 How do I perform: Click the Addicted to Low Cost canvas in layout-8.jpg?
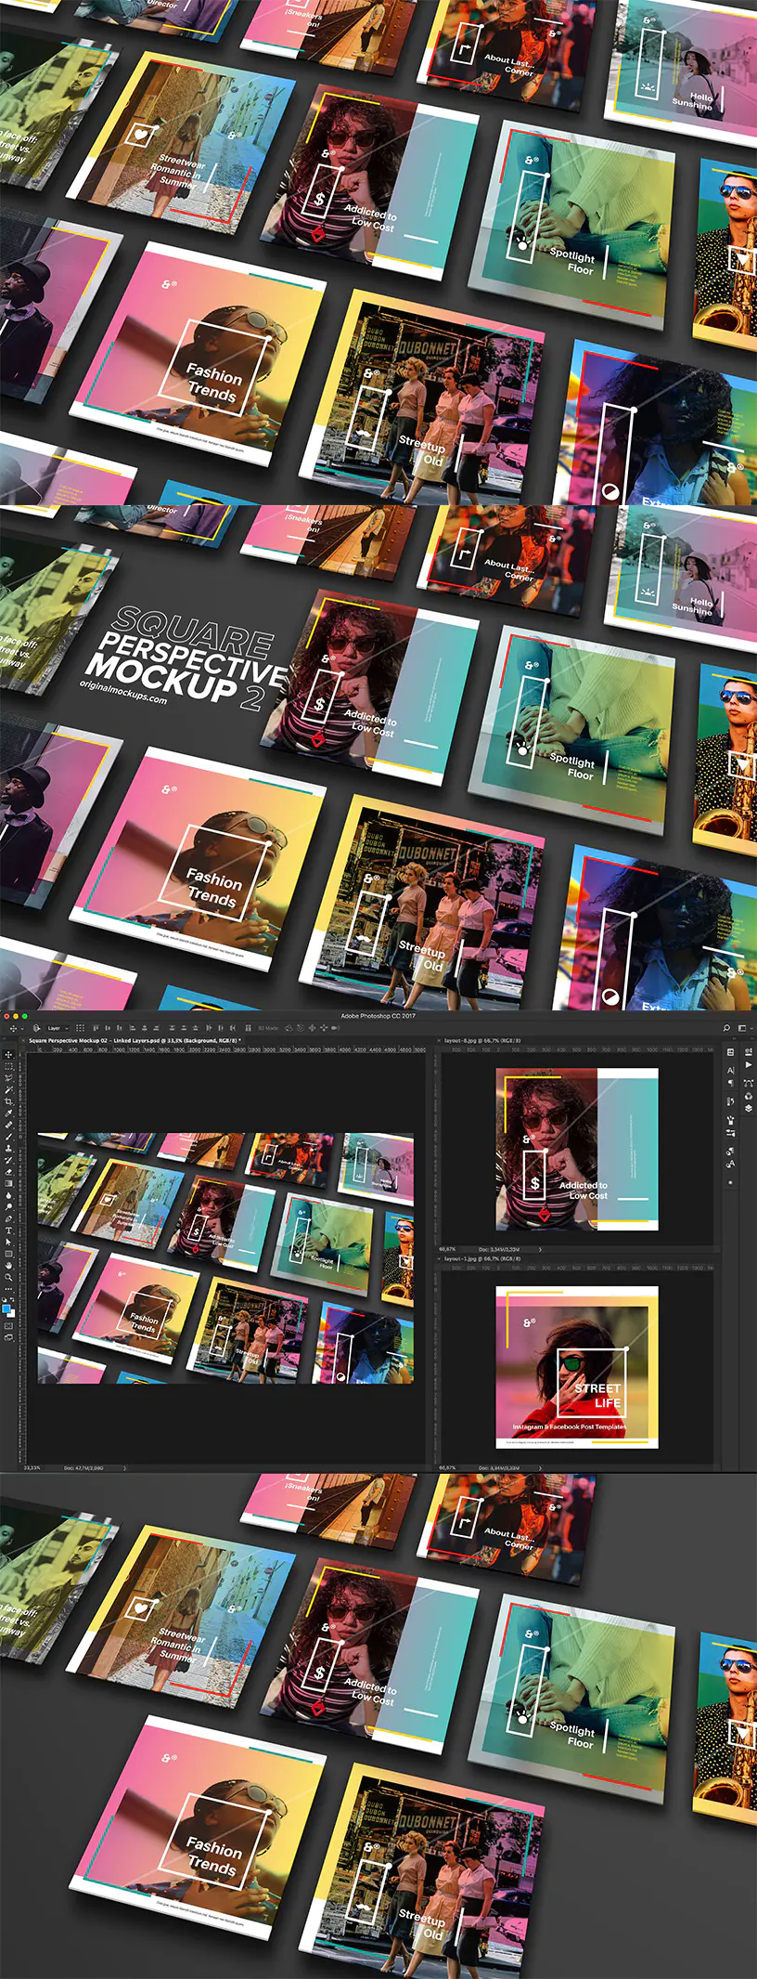(577, 1149)
